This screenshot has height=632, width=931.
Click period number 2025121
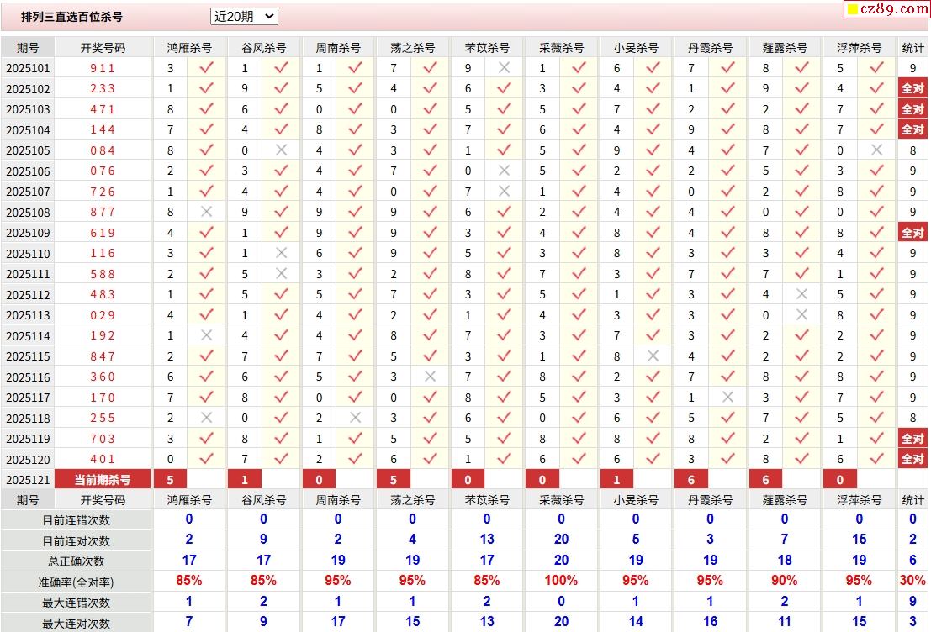point(28,480)
